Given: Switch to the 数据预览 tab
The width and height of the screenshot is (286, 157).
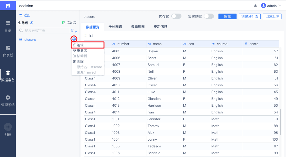Looking at the screenshot, I should [93, 27].
